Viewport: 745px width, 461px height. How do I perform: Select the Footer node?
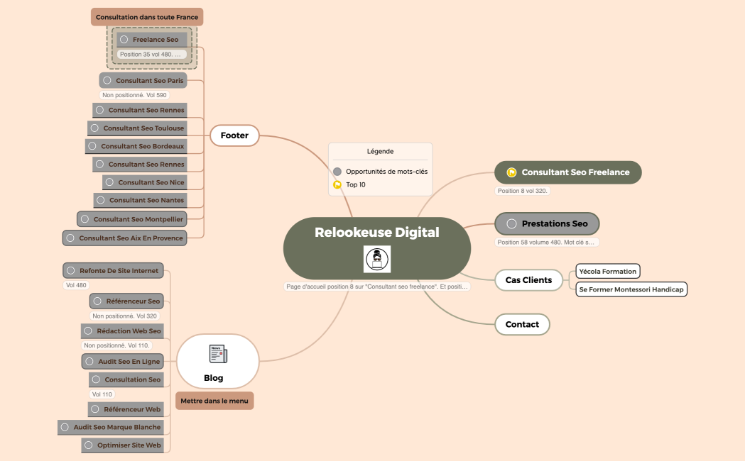(x=234, y=135)
